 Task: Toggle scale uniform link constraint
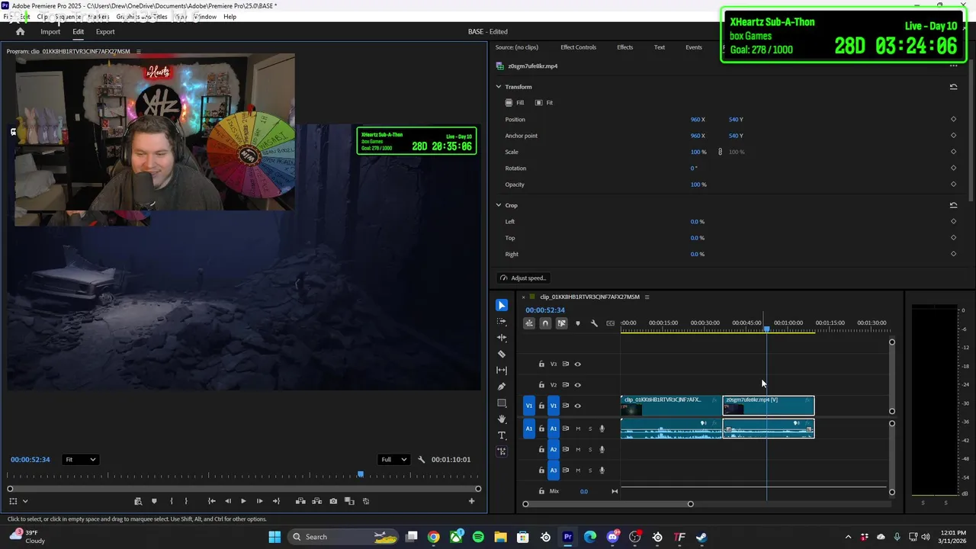[720, 152]
